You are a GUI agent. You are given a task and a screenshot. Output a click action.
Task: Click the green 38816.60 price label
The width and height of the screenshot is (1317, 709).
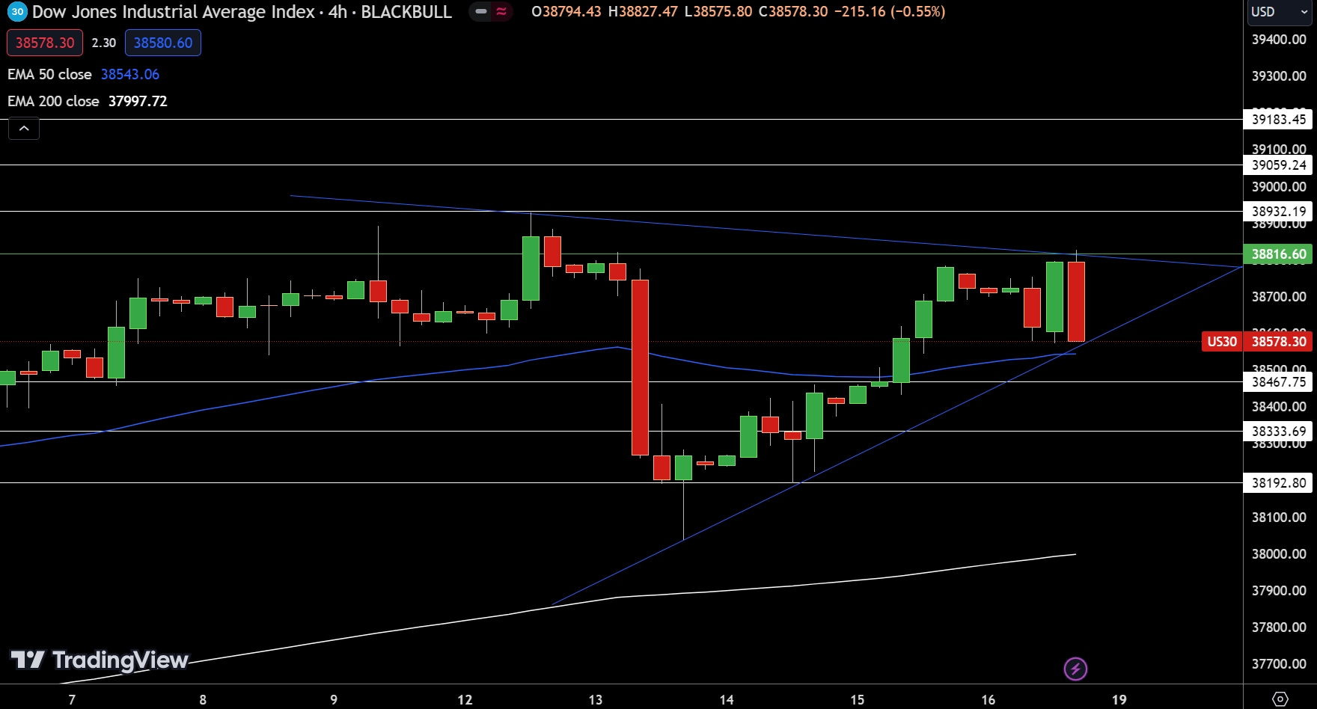[1278, 254]
